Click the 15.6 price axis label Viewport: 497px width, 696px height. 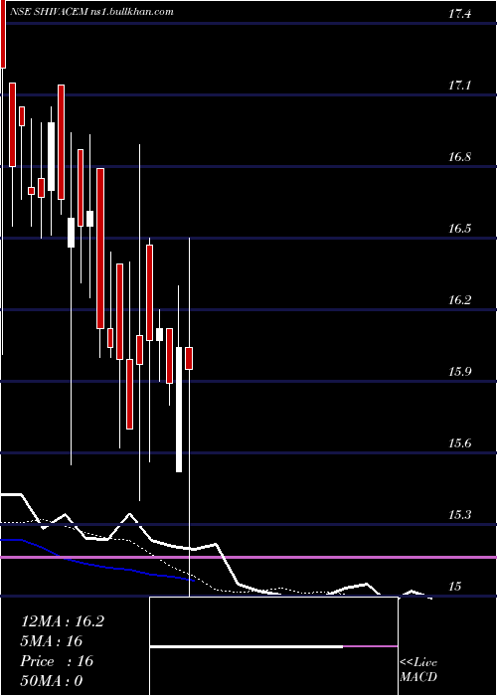459,443
